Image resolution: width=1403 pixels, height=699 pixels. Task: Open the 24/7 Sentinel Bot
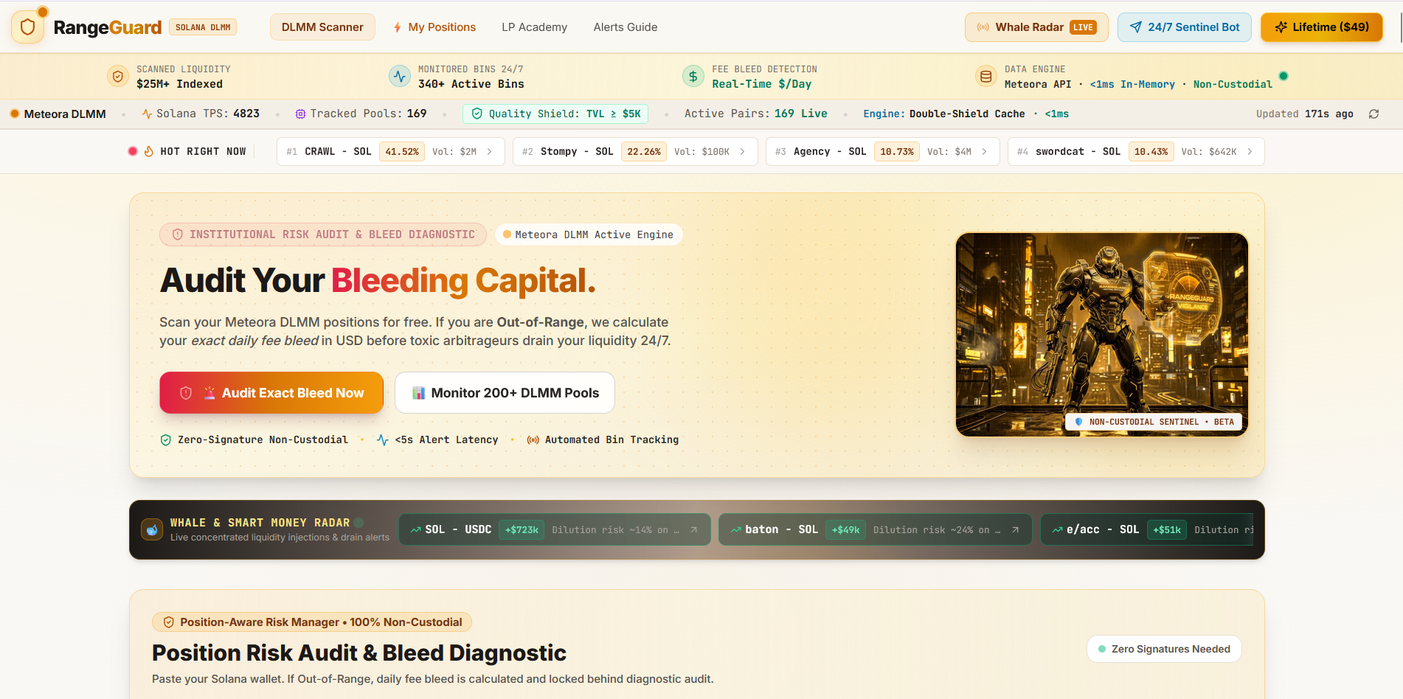(x=1185, y=27)
